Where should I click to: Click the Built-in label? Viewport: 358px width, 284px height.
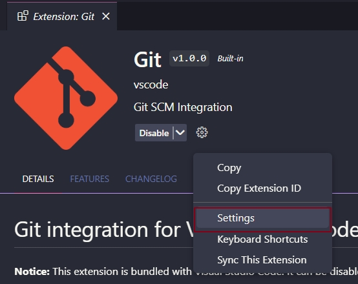tap(230, 59)
